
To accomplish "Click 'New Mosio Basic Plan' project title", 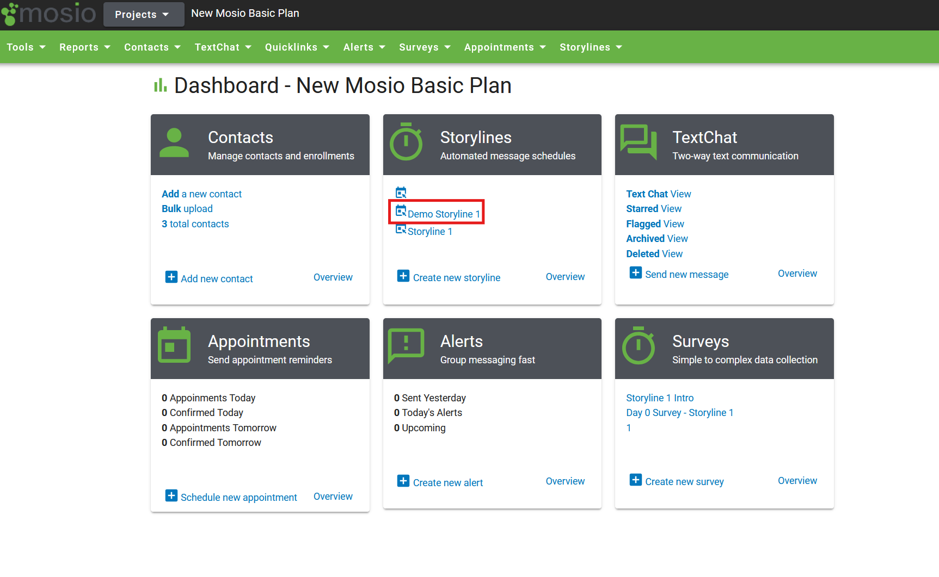I will click(x=245, y=13).
